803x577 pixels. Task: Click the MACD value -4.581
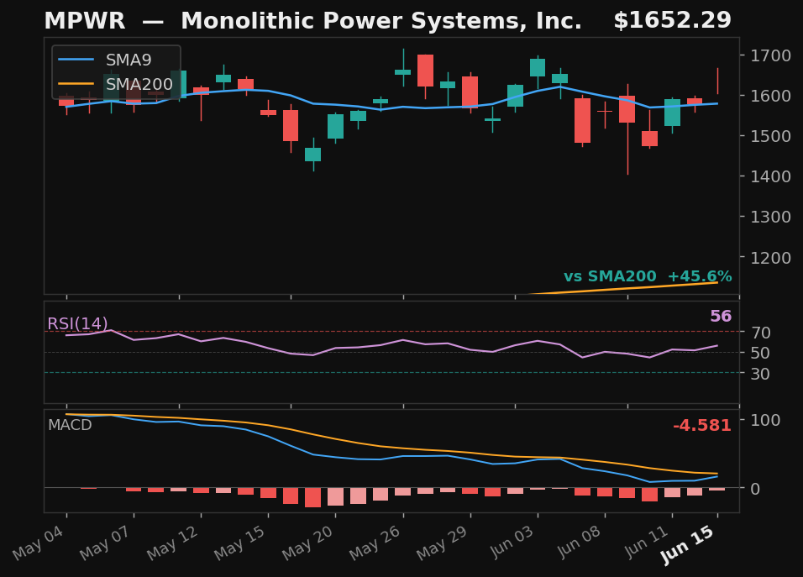701,426
